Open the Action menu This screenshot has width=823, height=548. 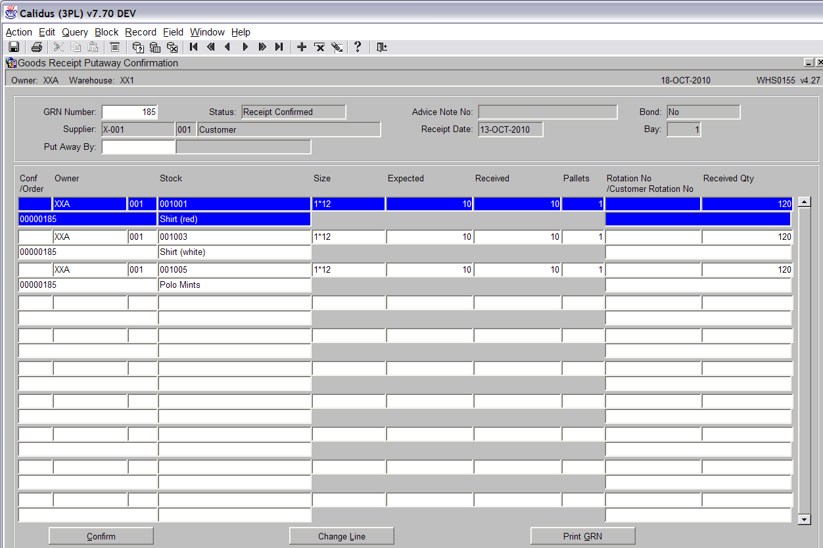(x=19, y=32)
